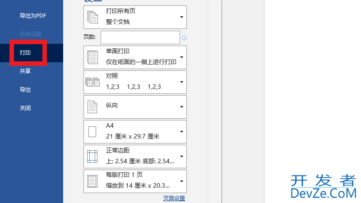Expand the 纵向 orientation dropdown arrow

point(182,107)
